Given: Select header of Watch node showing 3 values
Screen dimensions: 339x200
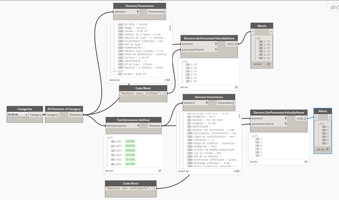Looking at the screenshot, I should coord(323,111).
